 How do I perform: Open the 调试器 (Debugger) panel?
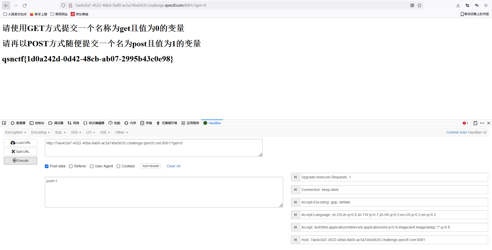56,123
